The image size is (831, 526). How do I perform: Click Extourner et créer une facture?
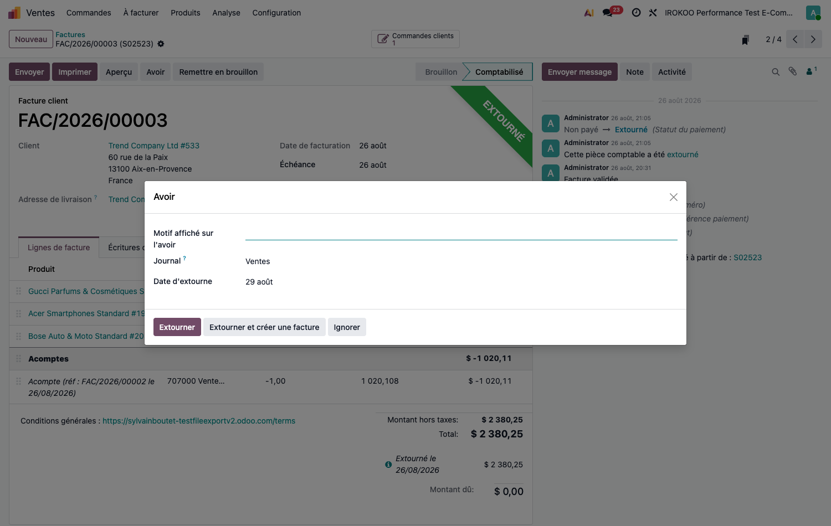point(264,327)
